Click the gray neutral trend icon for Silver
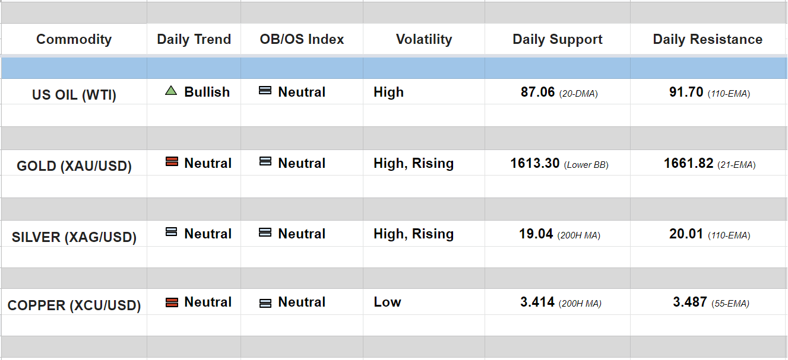 click(172, 232)
